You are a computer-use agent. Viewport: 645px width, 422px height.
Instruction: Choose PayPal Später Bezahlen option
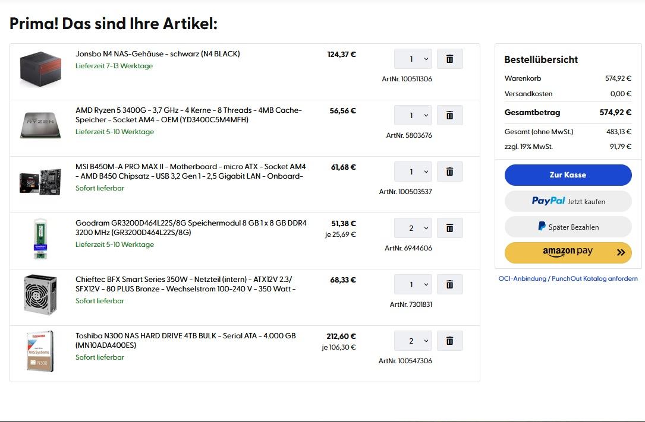[568, 227]
